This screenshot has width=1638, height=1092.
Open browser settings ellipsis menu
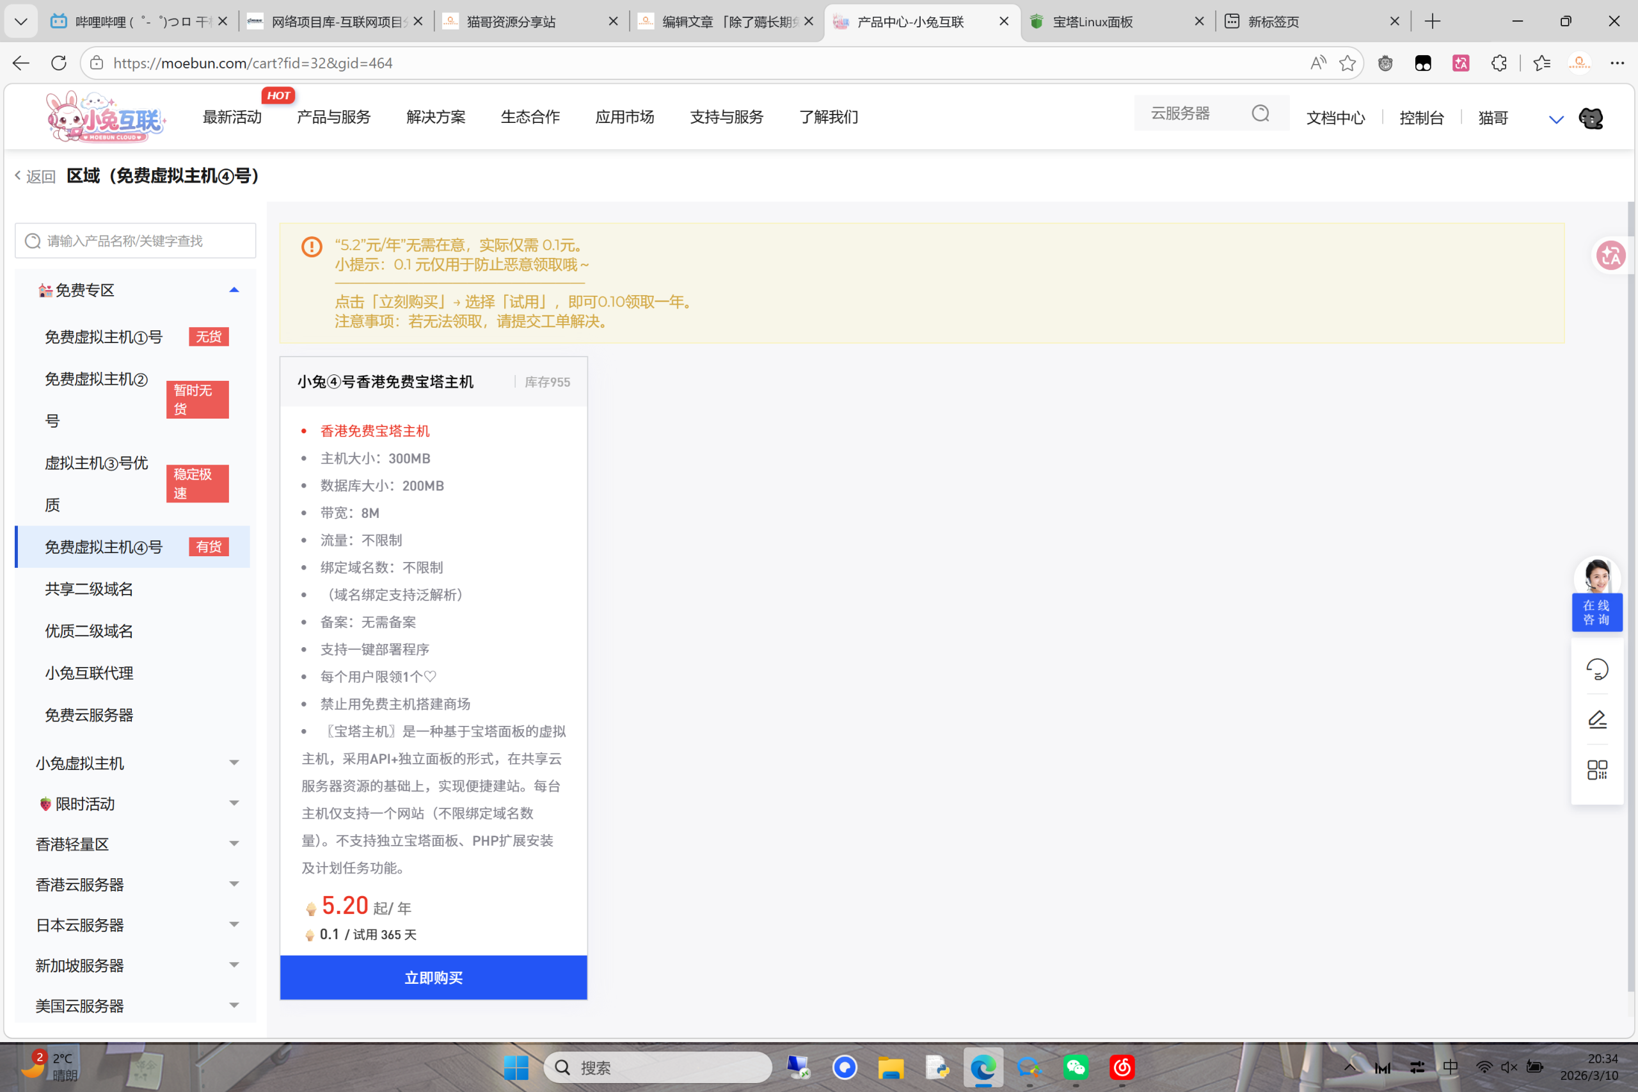tap(1617, 63)
